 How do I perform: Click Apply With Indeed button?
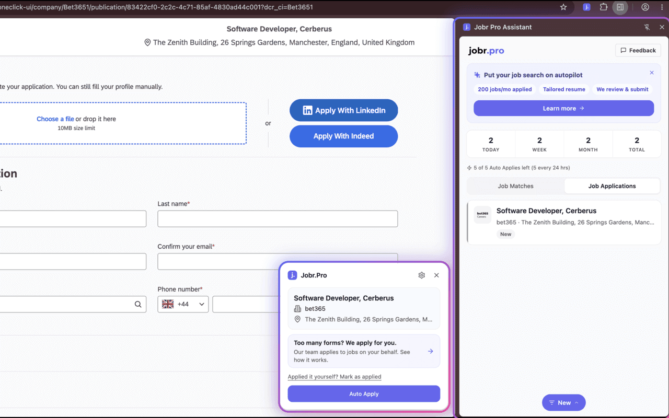point(344,136)
